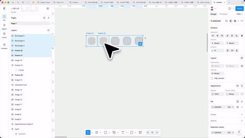
Task: Open the File panel in left sidebar
Action: (4, 18)
